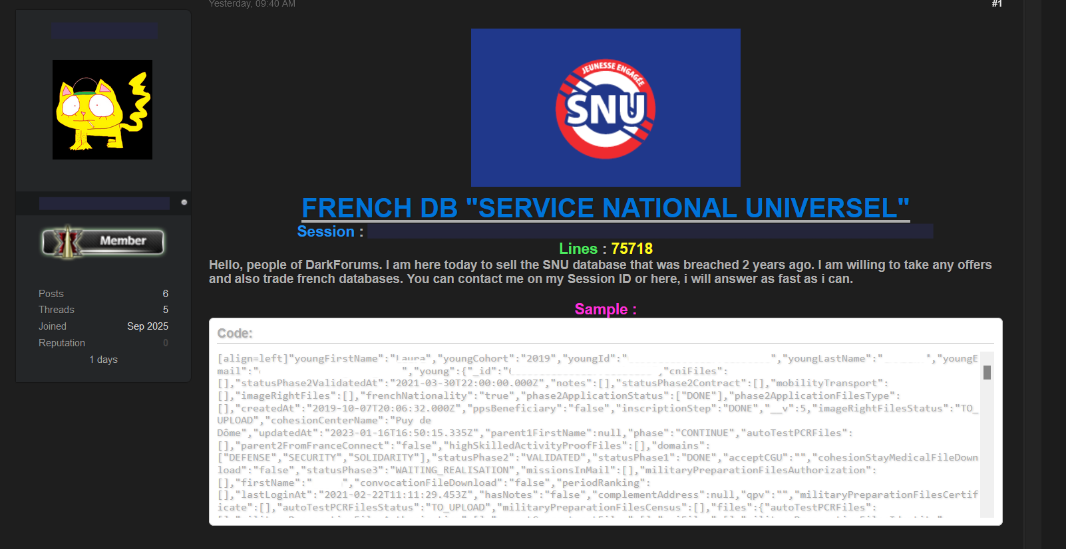Click the user online status dot
The width and height of the screenshot is (1066, 549).
[x=184, y=202]
